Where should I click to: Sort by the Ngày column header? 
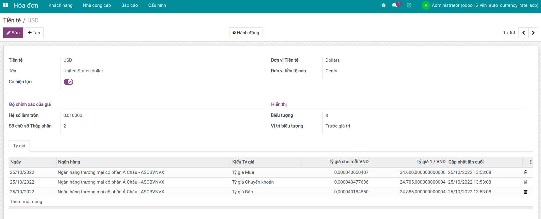click(x=16, y=162)
